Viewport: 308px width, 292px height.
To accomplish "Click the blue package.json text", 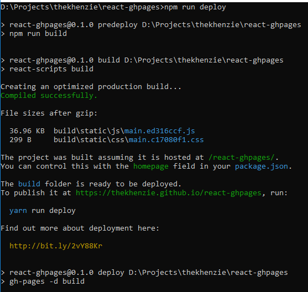I will 262,166.
